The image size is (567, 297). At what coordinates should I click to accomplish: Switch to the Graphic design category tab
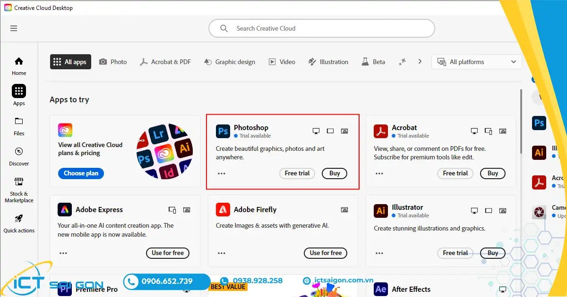pos(230,62)
